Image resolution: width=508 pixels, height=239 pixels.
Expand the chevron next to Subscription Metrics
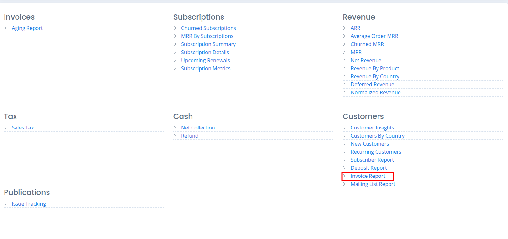pyautogui.click(x=175, y=68)
